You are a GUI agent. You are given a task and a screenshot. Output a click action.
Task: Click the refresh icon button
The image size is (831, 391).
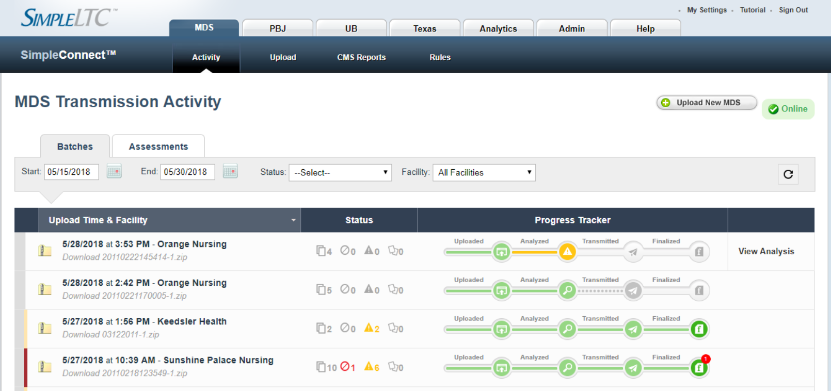coord(788,174)
